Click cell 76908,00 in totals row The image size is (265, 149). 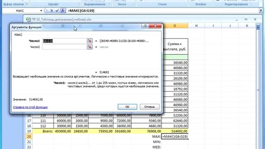147,131
